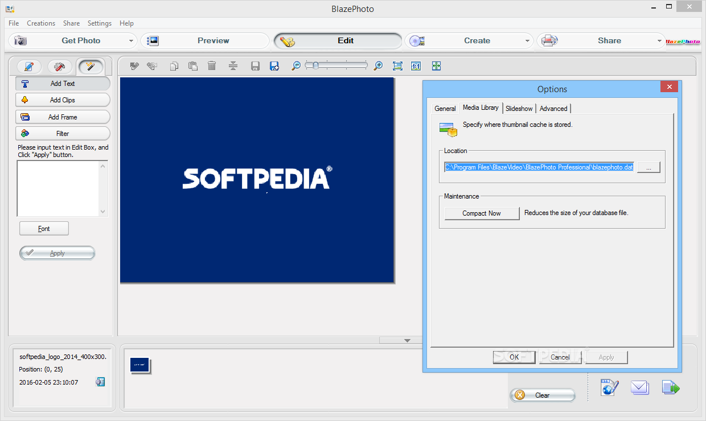
Task: Click the Create mode button
Action: tap(469, 41)
